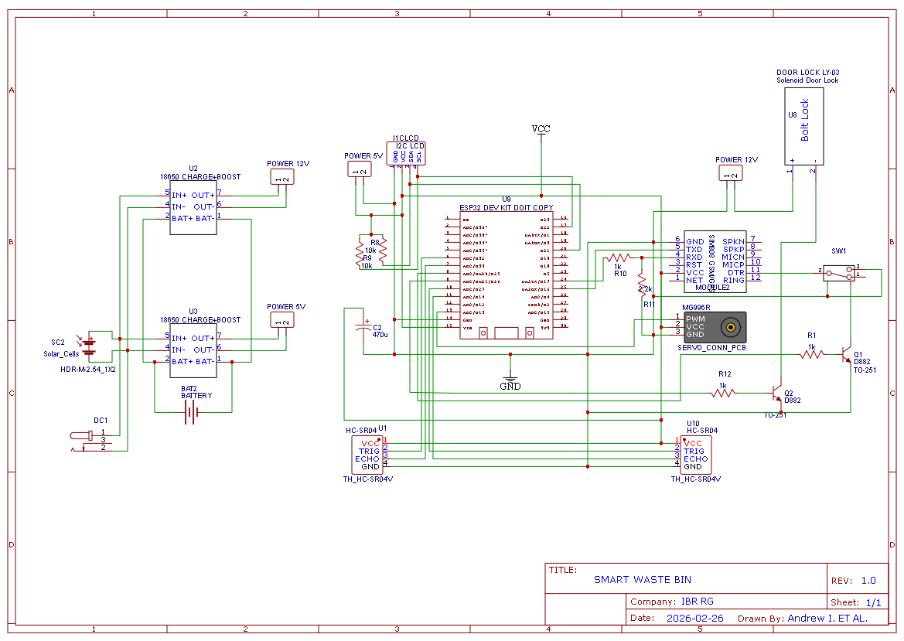The height and width of the screenshot is (641, 904).
Task: Select the U10 HC-SR04 ultrasonic sensor symbol
Action: point(696,455)
